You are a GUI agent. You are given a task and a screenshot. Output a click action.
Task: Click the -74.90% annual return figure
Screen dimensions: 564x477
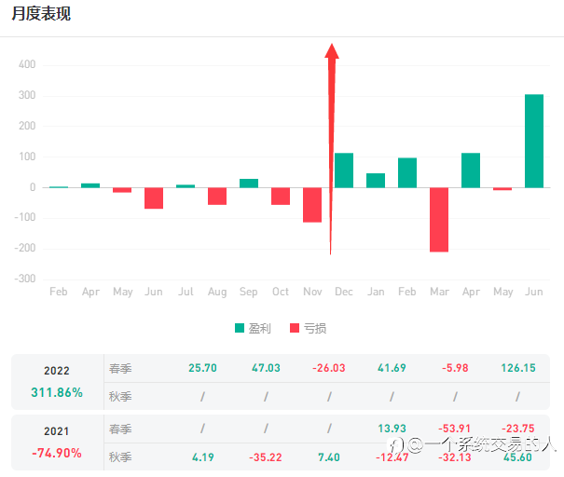(x=57, y=453)
